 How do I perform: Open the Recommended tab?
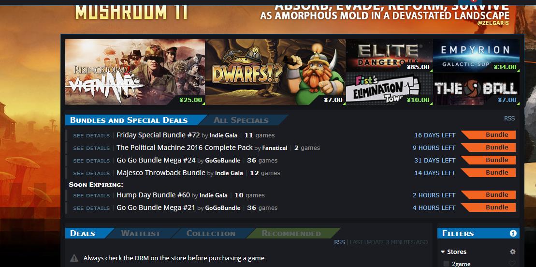click(291, 234)
